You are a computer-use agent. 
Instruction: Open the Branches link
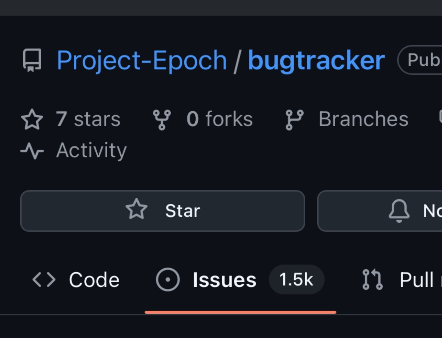[363, 119]
